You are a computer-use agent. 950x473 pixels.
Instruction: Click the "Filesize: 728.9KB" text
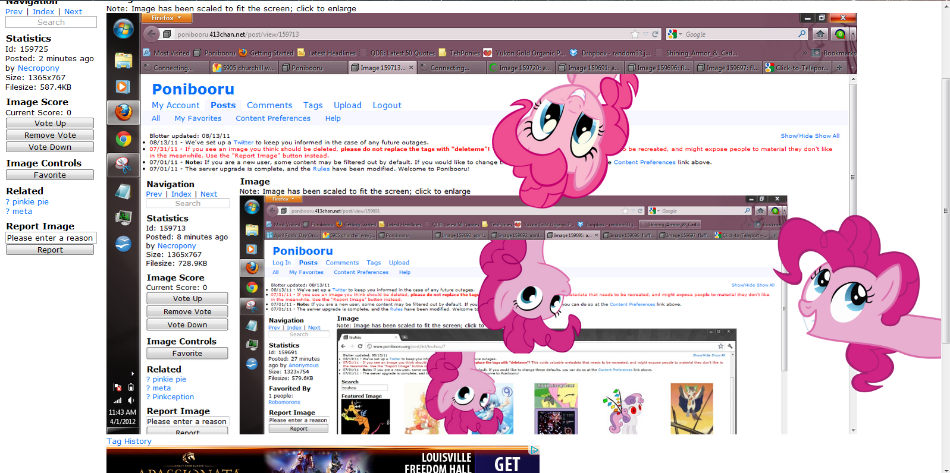coord(177,263)
